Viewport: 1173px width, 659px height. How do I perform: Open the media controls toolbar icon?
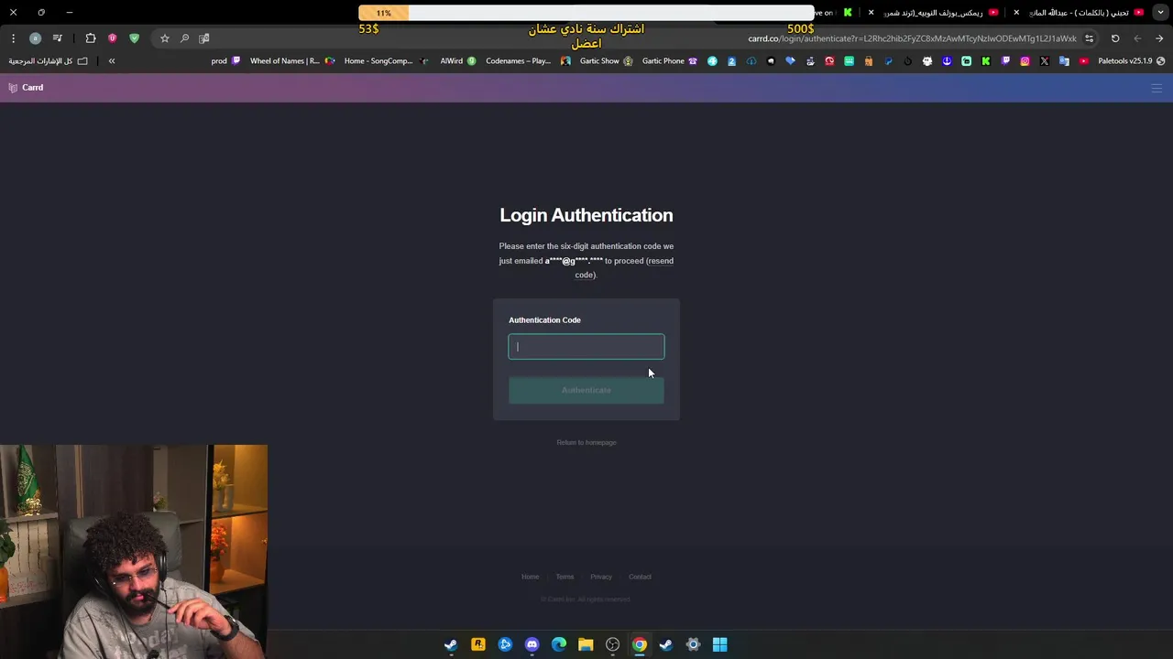pyautogui.click(x=57, y=38)
